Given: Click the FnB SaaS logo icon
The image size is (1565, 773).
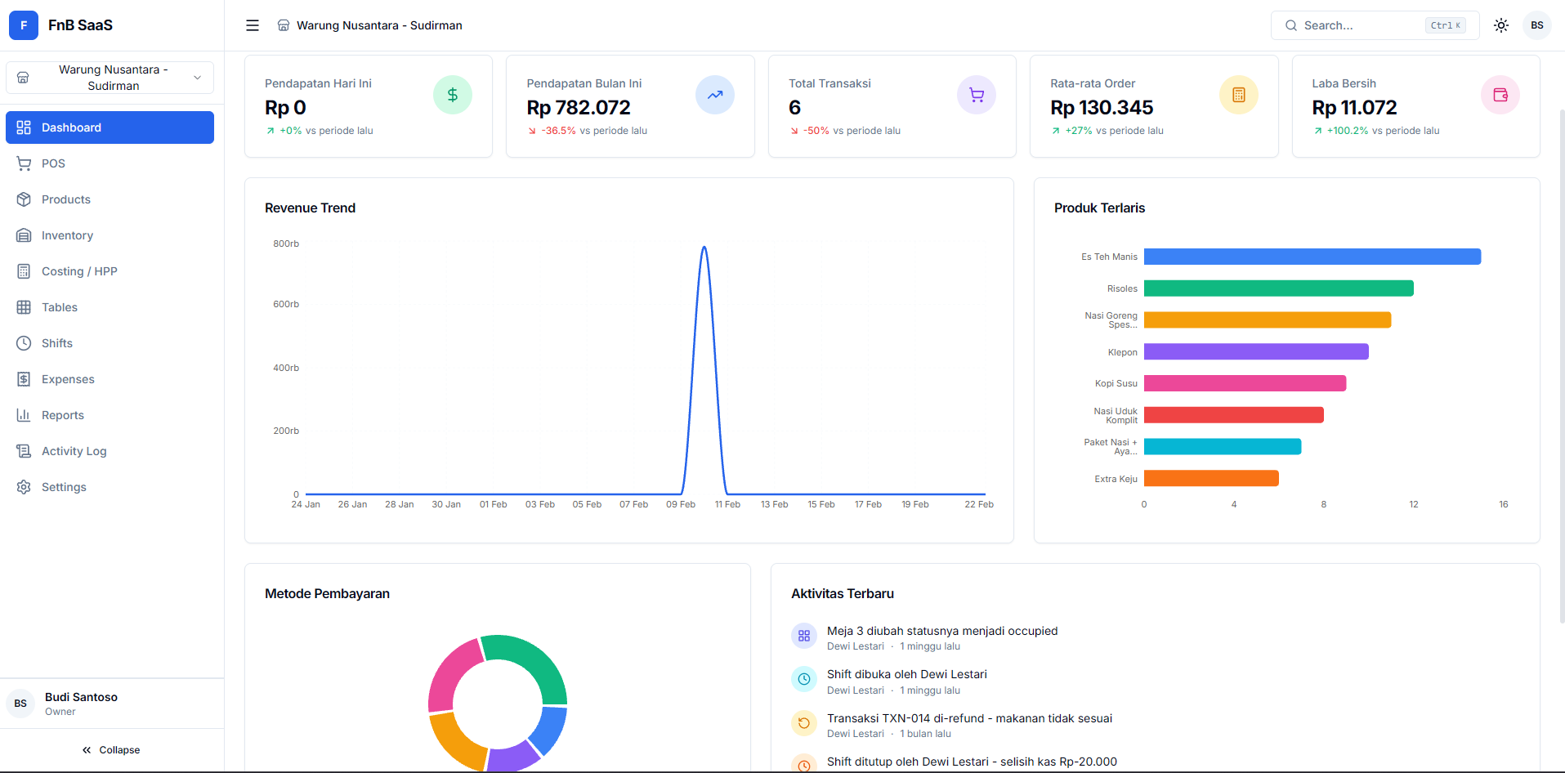Looking at the screenshot, I should pyautogui.click(x=24, y=25).
